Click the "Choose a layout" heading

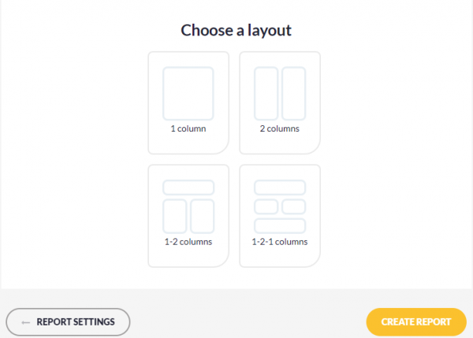pyautogui.click(x=236, y=31)
